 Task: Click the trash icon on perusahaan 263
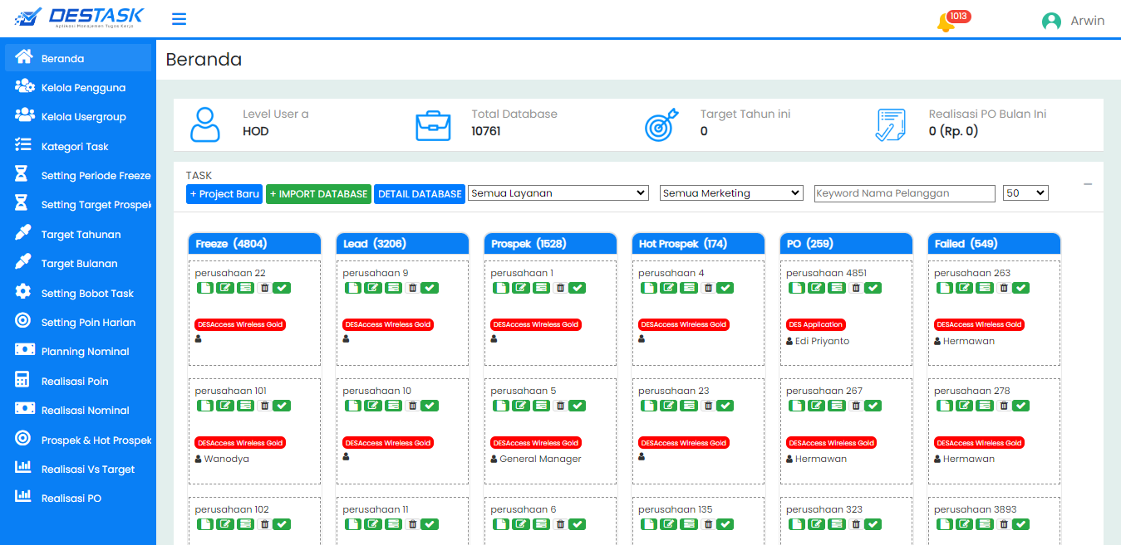point(1003,288)
